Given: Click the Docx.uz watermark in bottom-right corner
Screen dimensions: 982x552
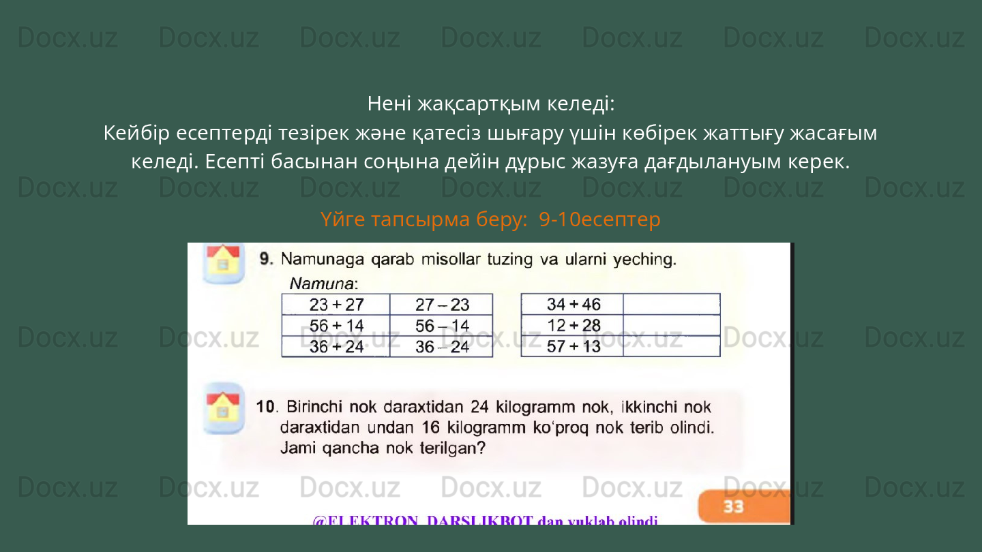Looking at the screenshot, I should [x=915, y=487].
